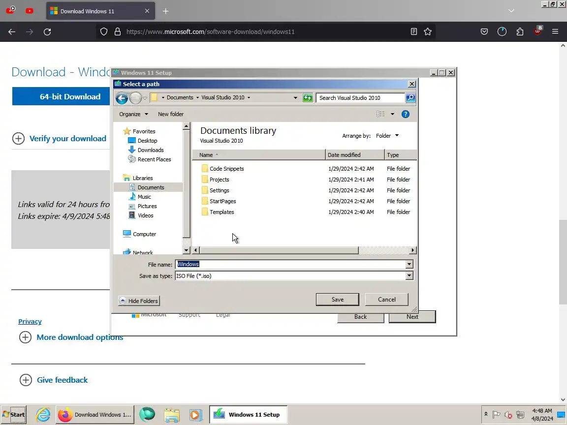This screenshot has width=567, height=425.
Task: Select Desktop in Favorites
Action: point(147,141)
